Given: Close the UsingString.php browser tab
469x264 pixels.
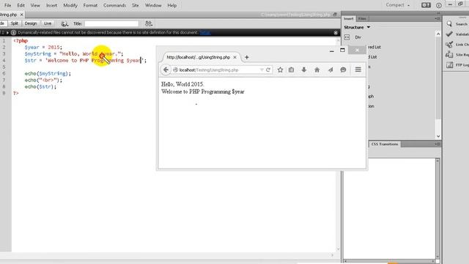Looking at the screenshot, I should coord(234,57).
